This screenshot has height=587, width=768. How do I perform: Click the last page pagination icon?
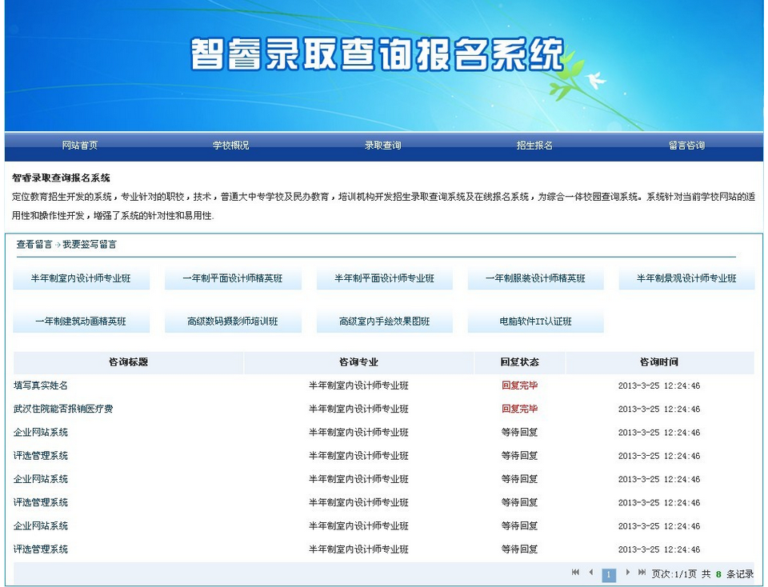642,573
